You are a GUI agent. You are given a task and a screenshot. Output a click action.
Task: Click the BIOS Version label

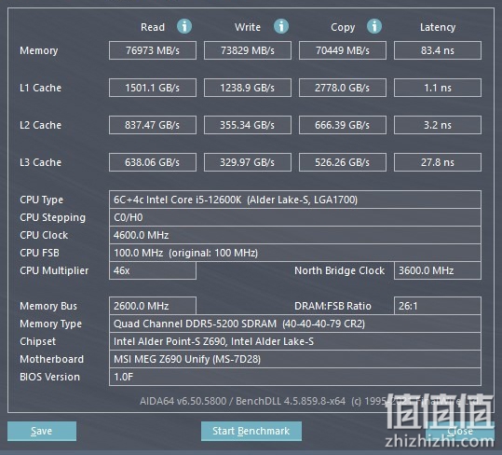pos(49,377)
